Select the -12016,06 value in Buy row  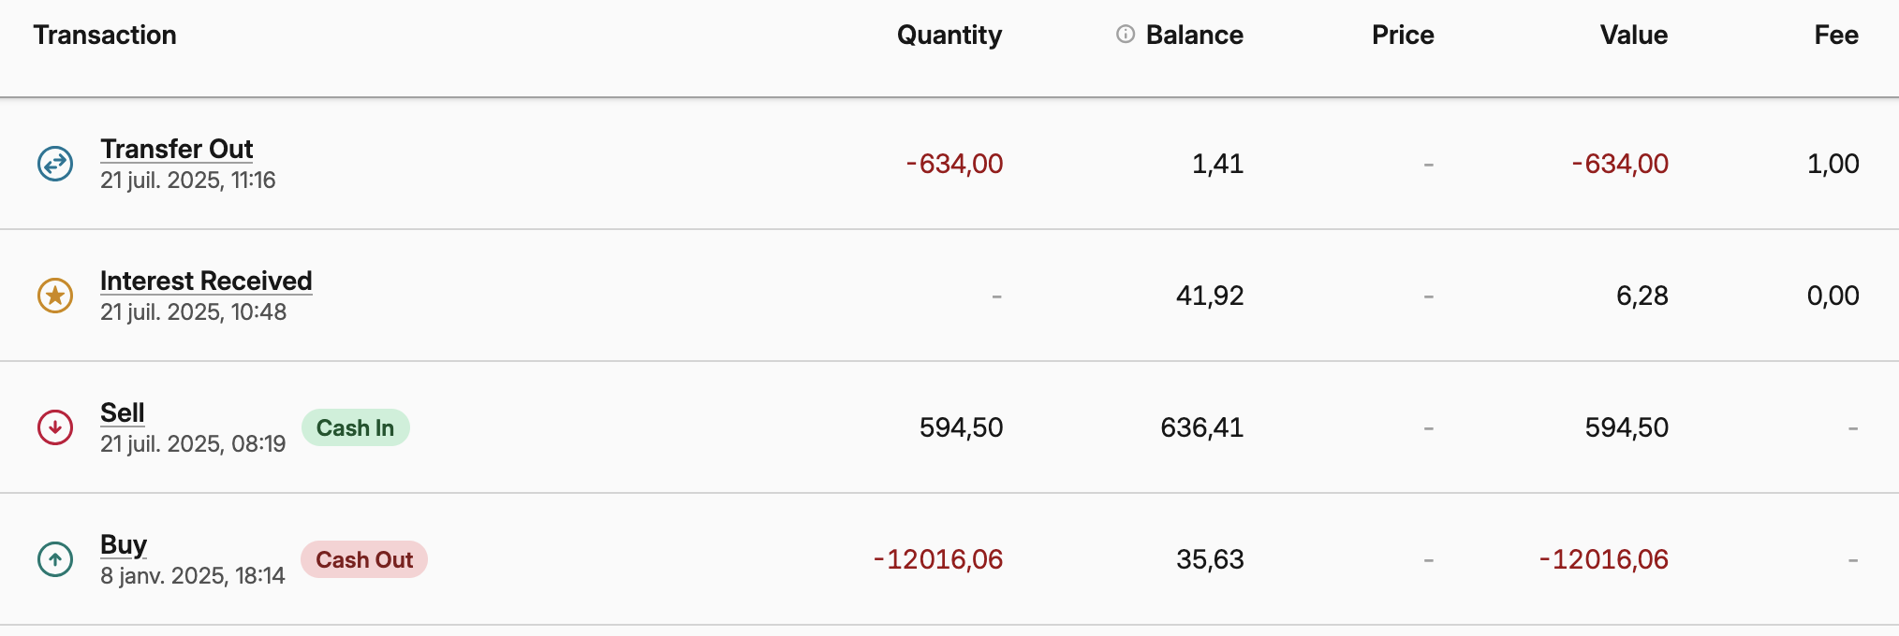click(1604, 559)
